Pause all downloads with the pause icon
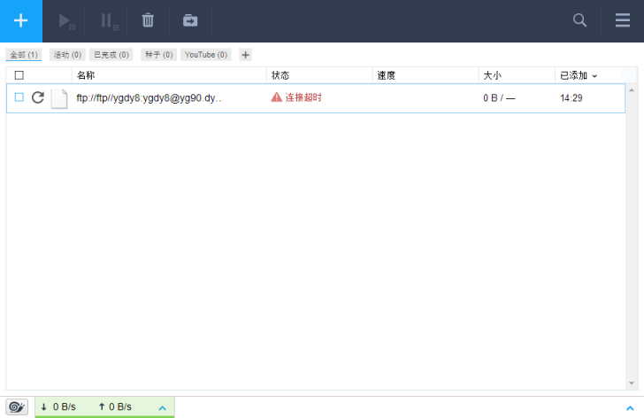The height and width of the screenshot is (418, 644). pyautogui.click(x=110, y=21)
